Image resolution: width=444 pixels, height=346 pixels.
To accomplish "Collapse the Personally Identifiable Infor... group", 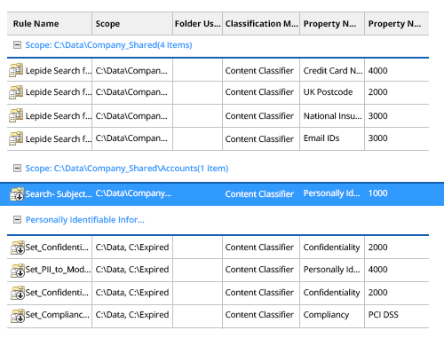I will 17,220.
